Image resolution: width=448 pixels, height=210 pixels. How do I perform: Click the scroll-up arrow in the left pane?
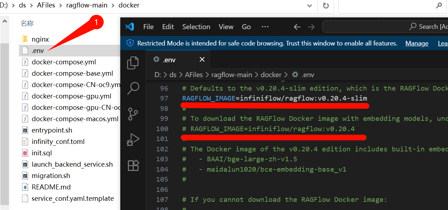[5, 22]
